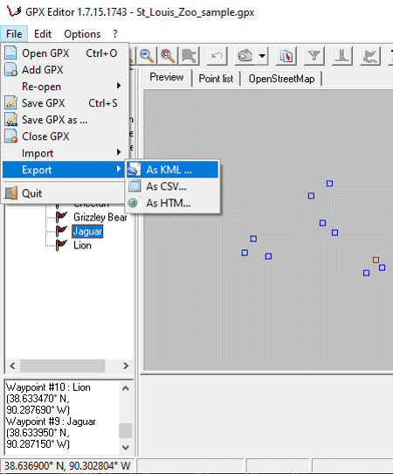The width and height of the screenshot is (393, 474).
Task: Select the Grizzley Bear waypoint
Action: (100, 217)
